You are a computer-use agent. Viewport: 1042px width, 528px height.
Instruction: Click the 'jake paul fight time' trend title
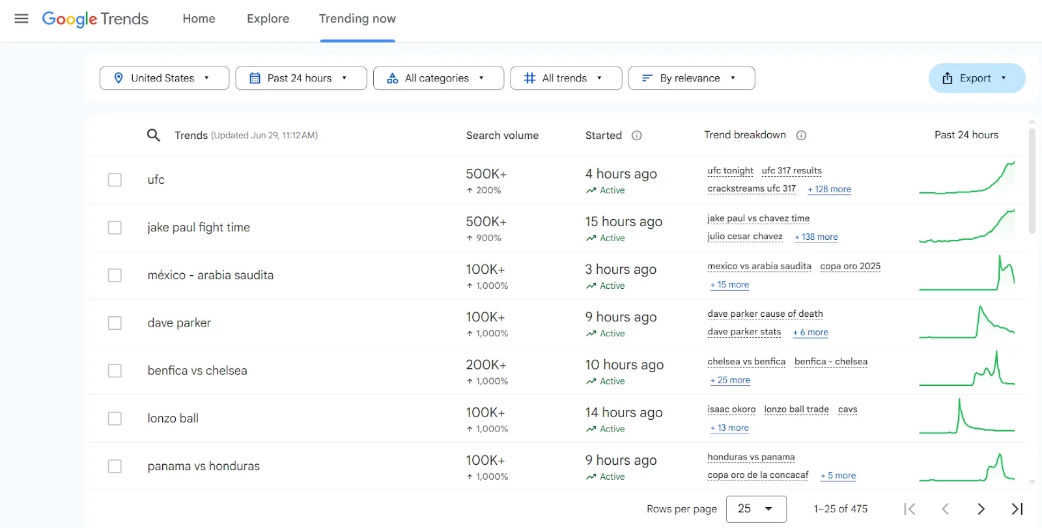199,227
